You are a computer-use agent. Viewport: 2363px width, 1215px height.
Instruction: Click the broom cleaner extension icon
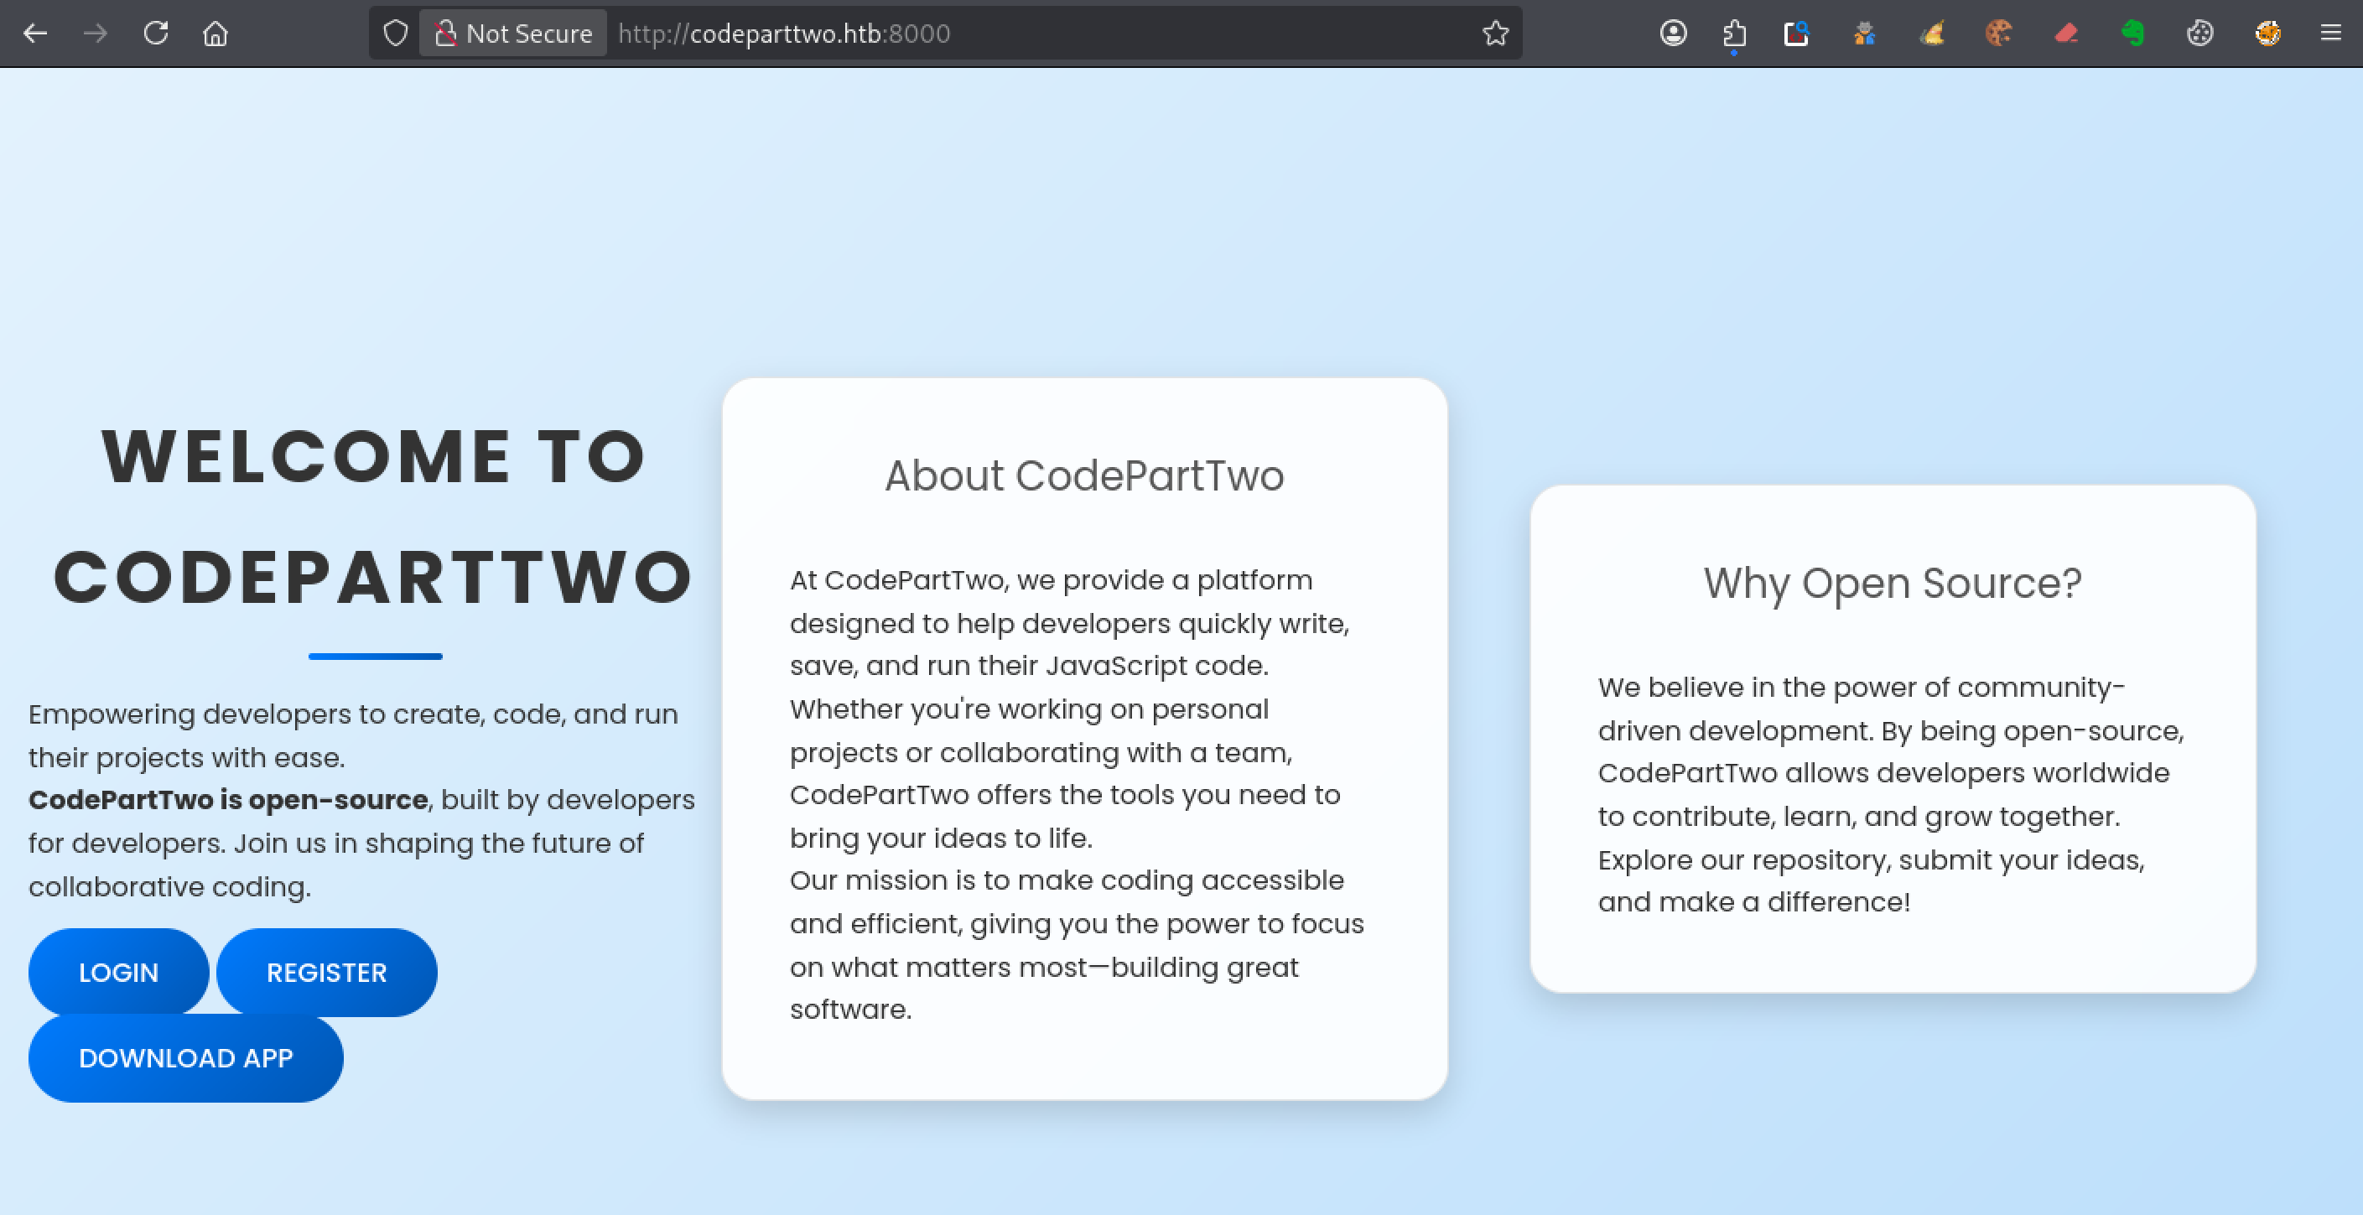click(x=1932, y=34)
